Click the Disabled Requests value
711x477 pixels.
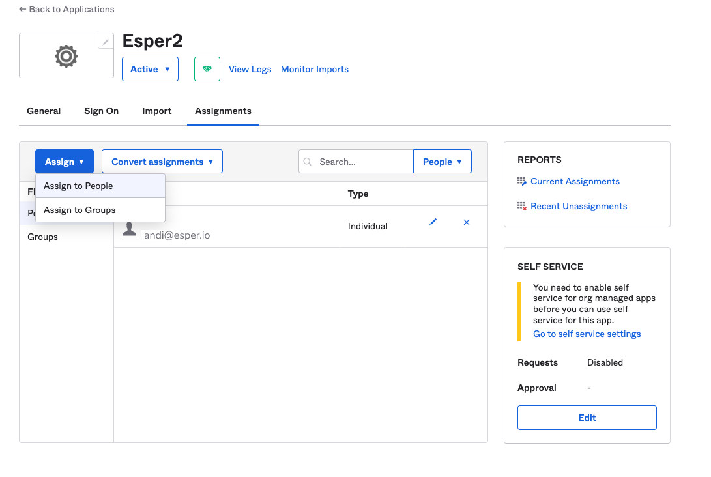pos(605,362)
